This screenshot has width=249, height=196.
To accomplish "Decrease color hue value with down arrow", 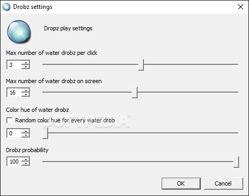I will coord(26,135).
